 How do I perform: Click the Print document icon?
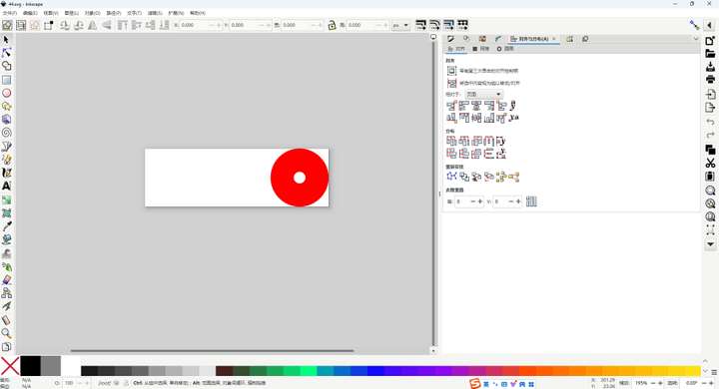[x=710, y=79]
